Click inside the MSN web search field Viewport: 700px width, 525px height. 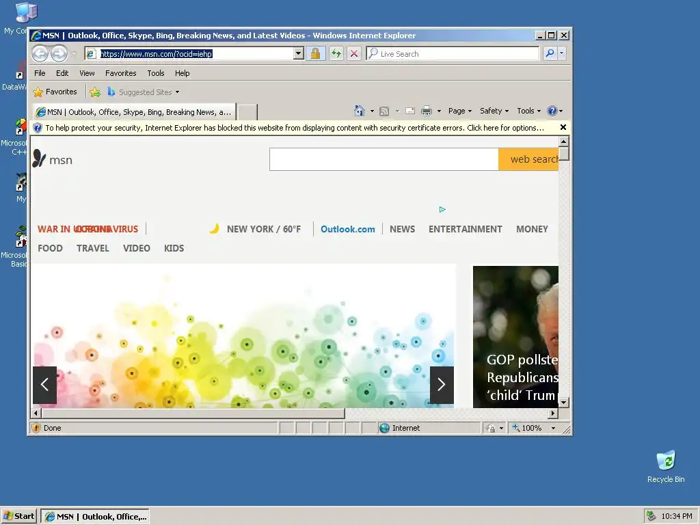pos(384,159)
